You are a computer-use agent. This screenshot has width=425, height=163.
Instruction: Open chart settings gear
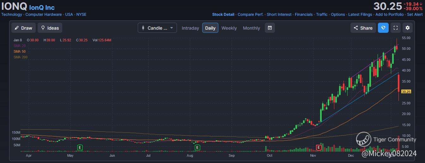408,28
